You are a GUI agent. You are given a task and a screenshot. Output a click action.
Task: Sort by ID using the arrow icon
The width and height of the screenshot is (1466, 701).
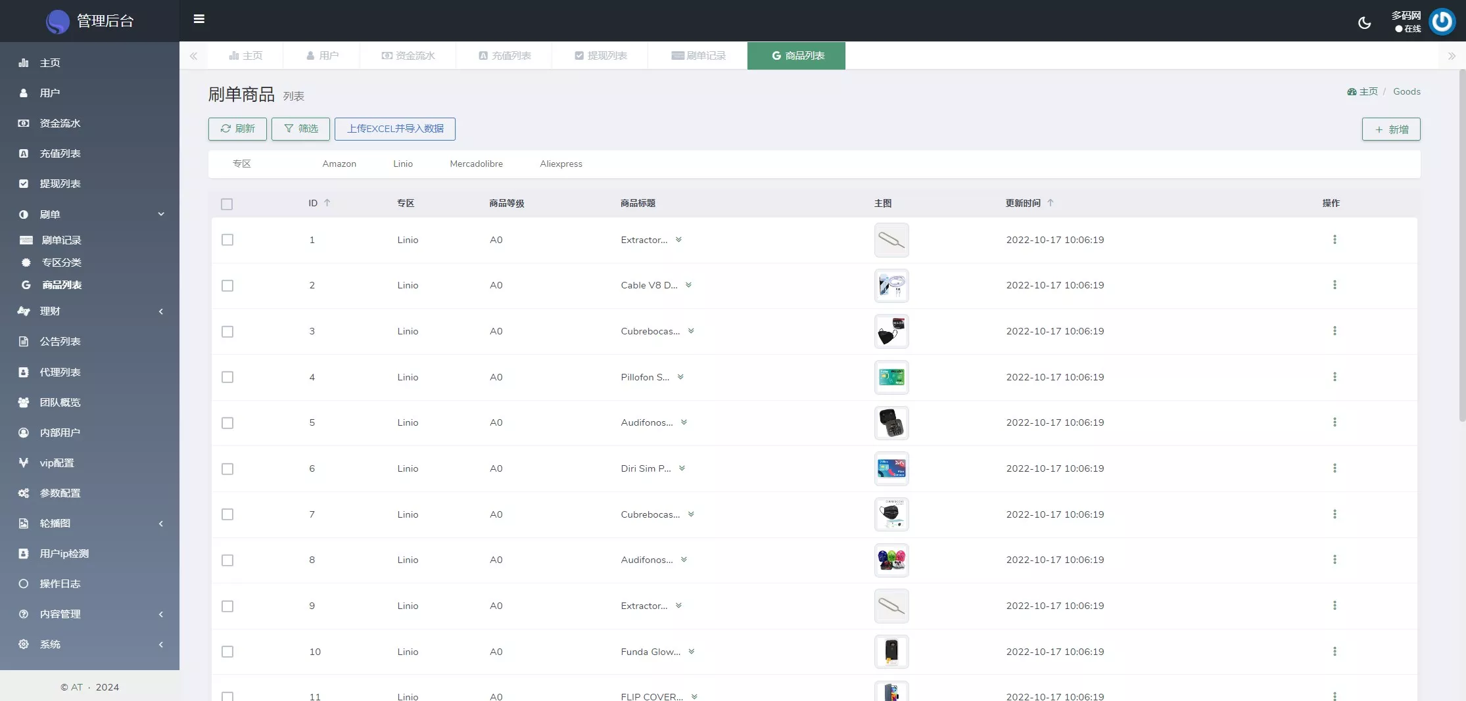327,203
